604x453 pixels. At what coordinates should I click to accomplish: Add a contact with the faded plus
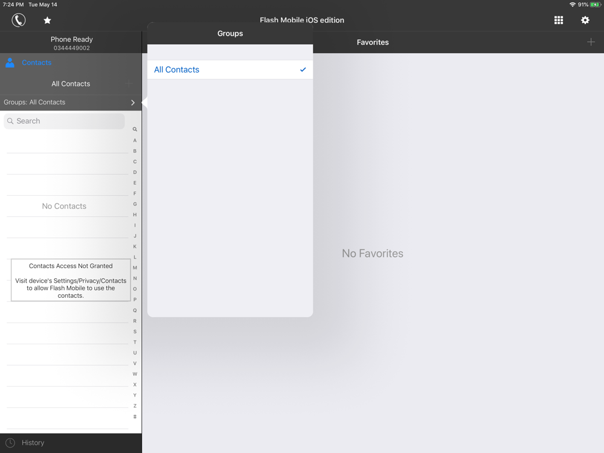[x=129, y=83]
